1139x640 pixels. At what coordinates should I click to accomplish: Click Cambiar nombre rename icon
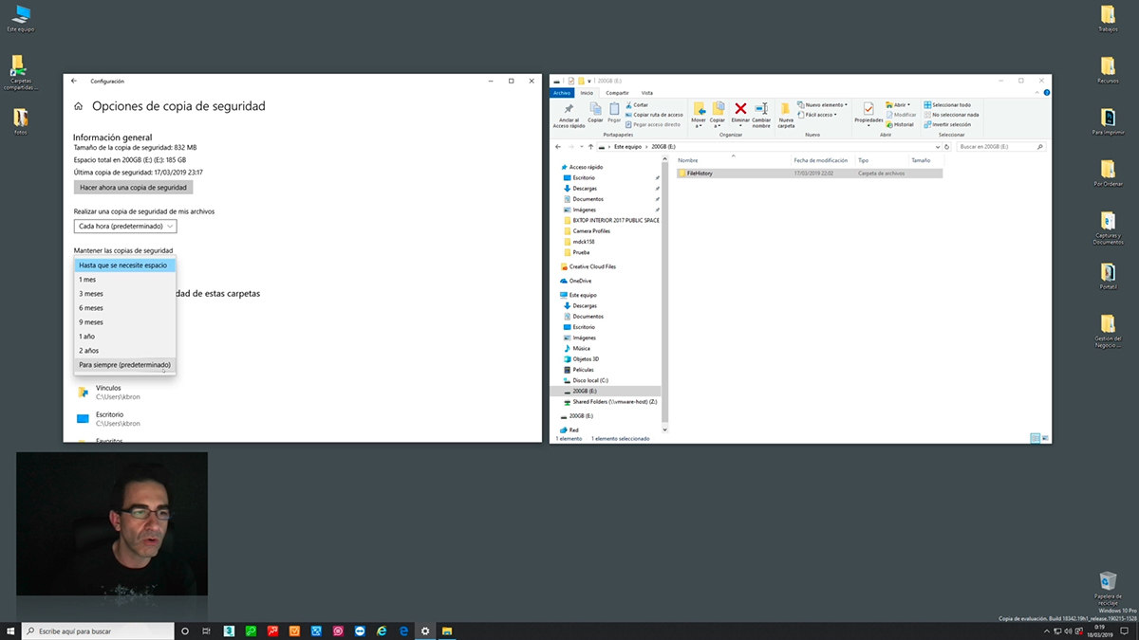pos(761,109)
